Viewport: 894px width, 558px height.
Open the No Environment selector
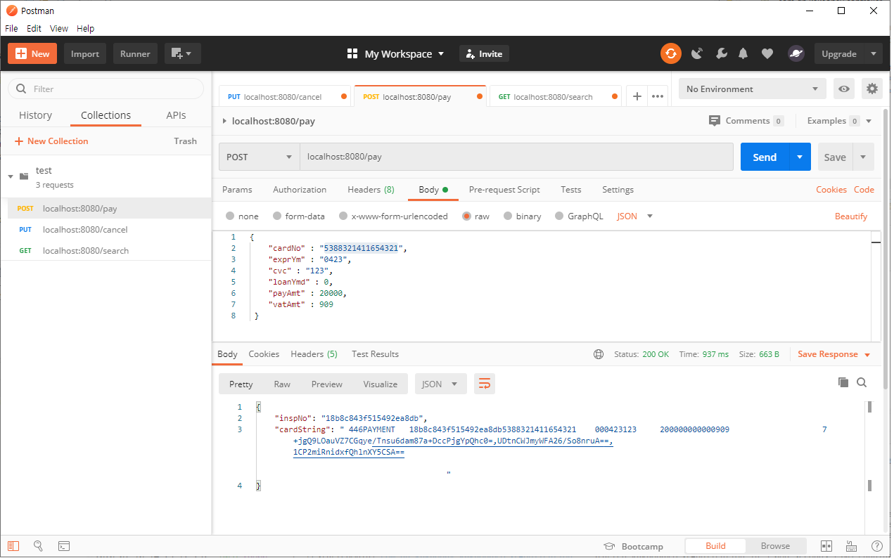click(x=752, y=89)
